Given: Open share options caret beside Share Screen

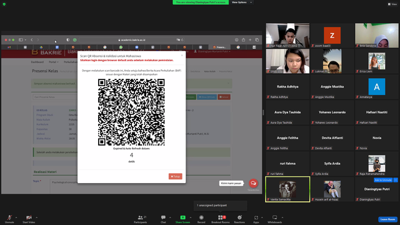Looking at the screenshot, I should pyautogui.click(x=190, y=217).
